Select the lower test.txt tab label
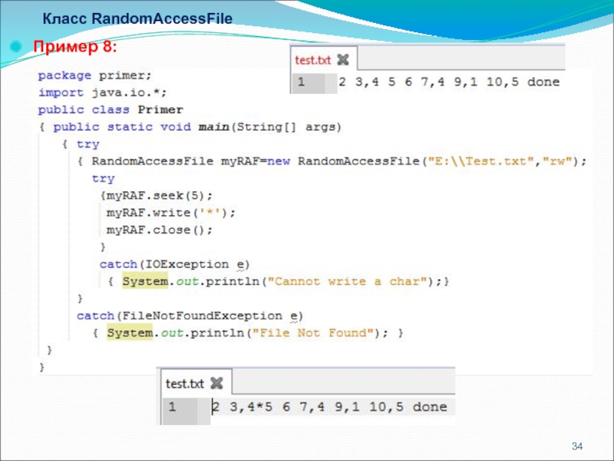The width and height of the screenshot is (614, 461). point(185,383)
